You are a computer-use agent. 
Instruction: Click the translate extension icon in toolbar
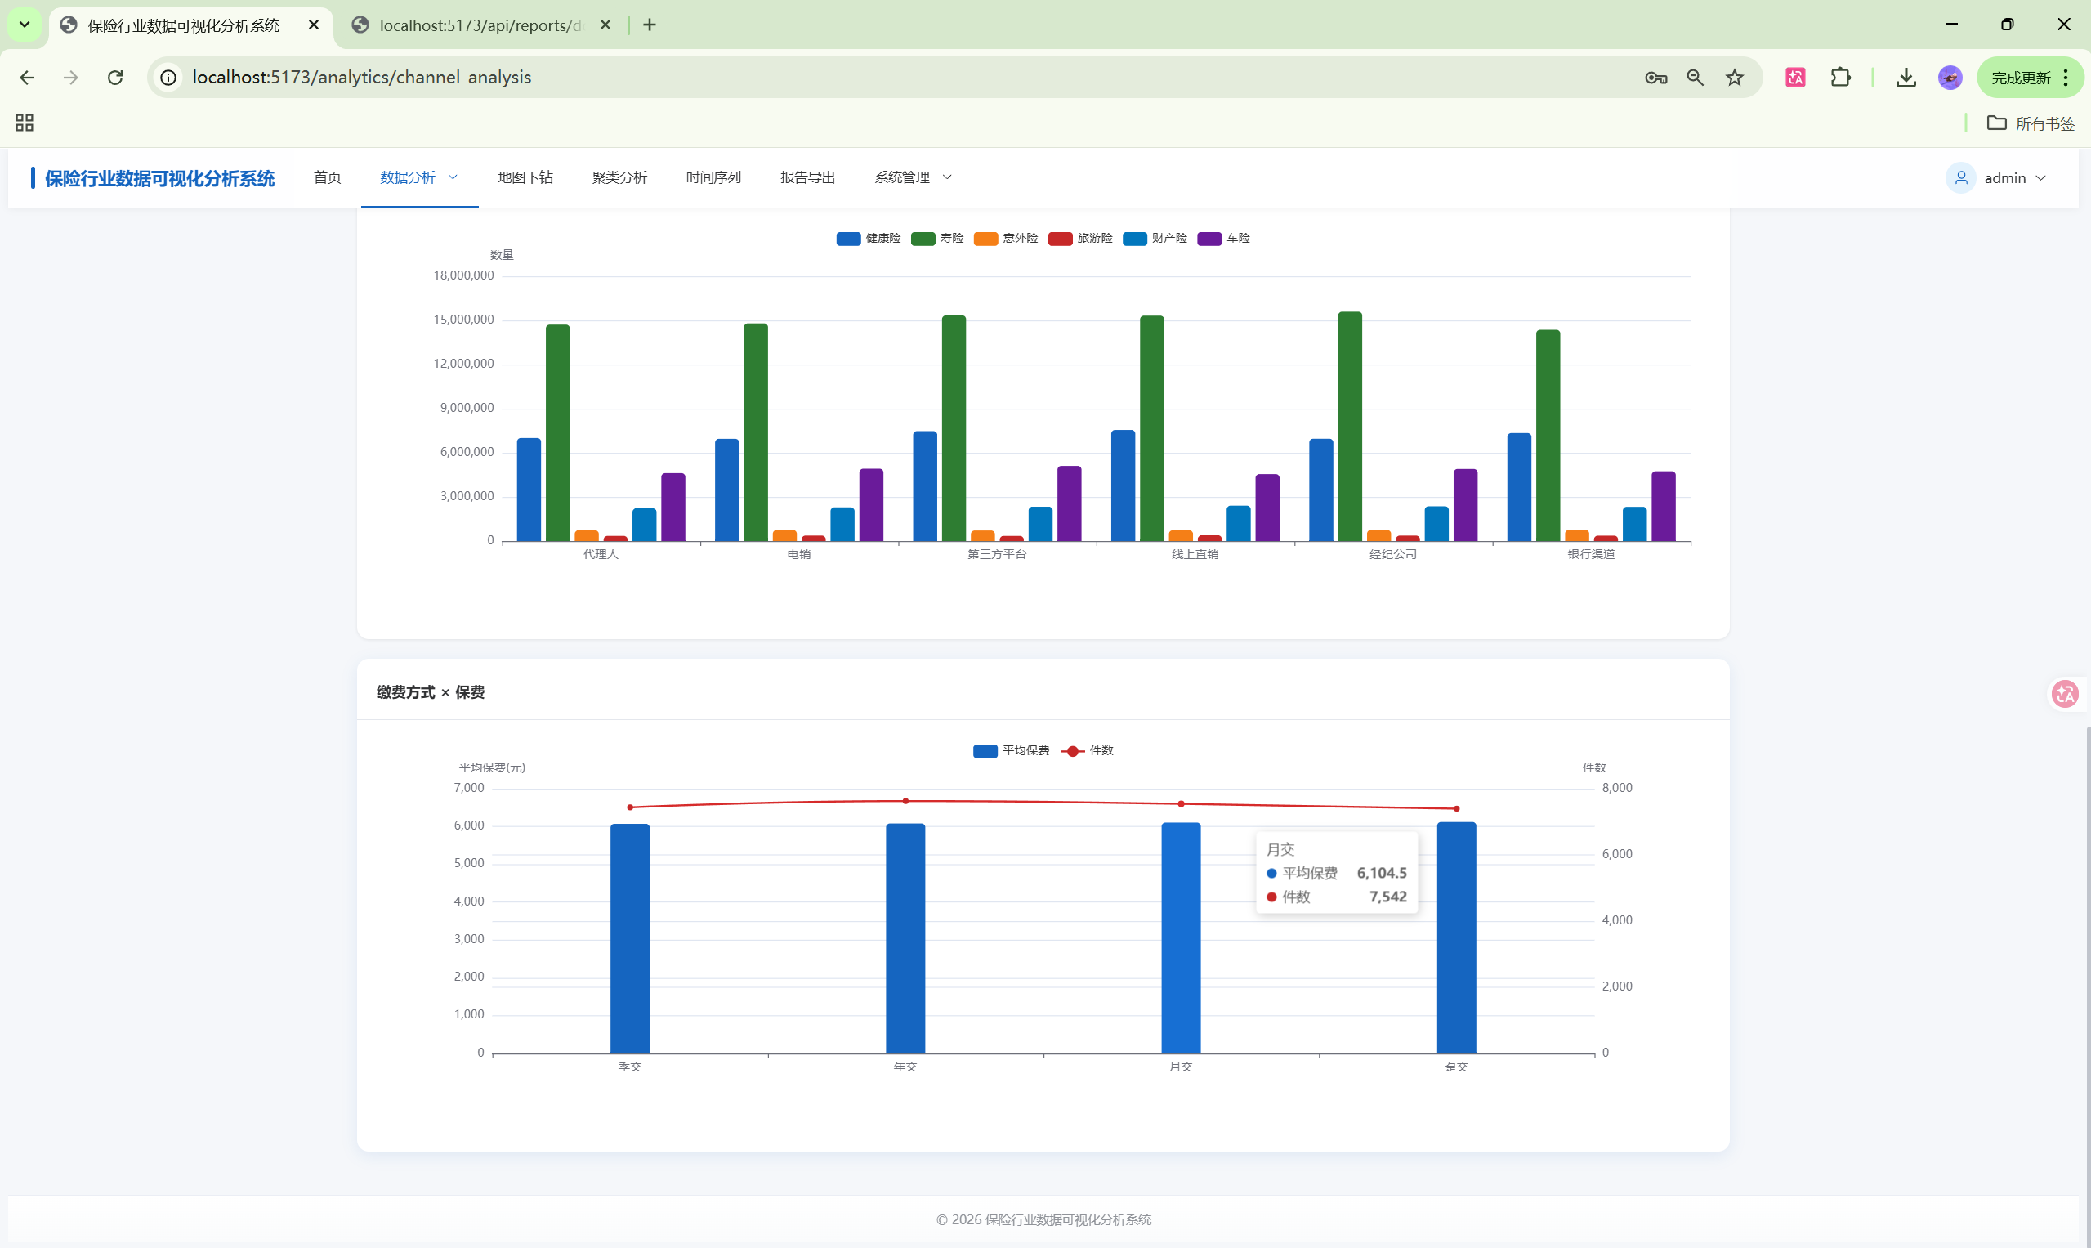point(1795,78)
